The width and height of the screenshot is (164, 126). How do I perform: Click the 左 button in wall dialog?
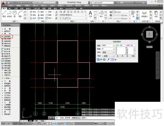(117, 56)
